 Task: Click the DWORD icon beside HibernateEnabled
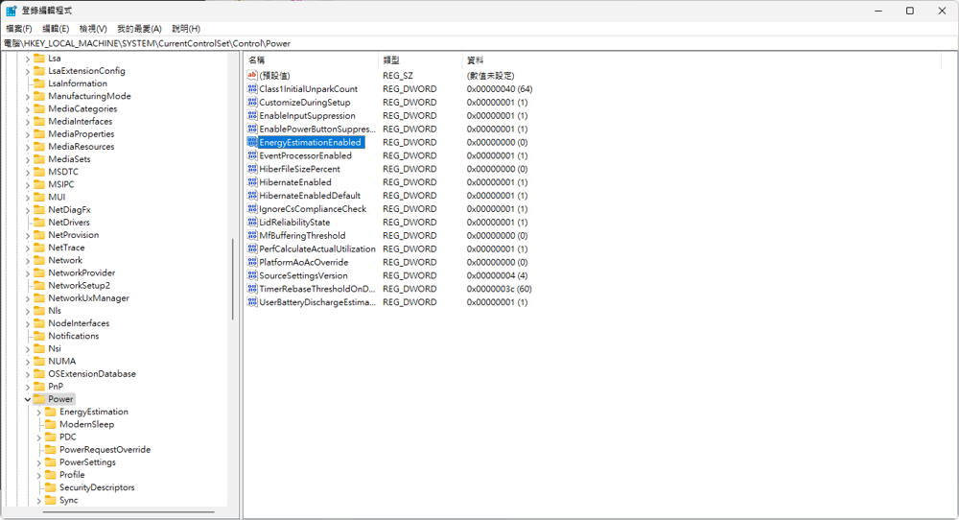point(252,182)
